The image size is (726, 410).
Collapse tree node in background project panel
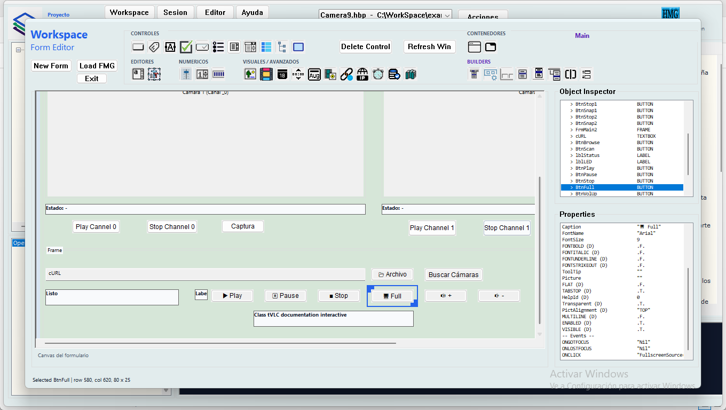[x=18, y=50]
